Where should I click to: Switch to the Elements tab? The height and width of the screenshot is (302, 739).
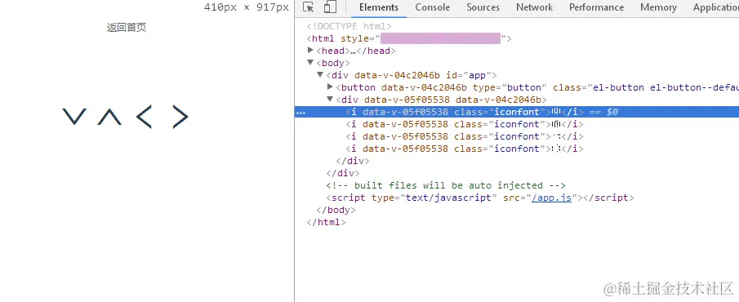coord(378,7)
